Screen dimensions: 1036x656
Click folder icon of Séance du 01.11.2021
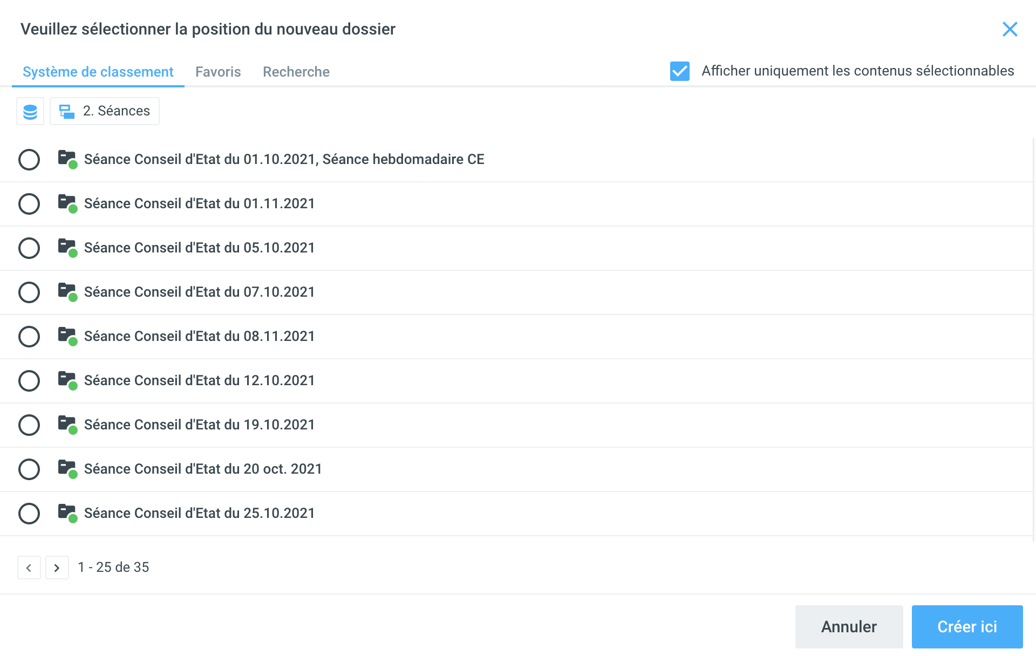coord(67,203)
